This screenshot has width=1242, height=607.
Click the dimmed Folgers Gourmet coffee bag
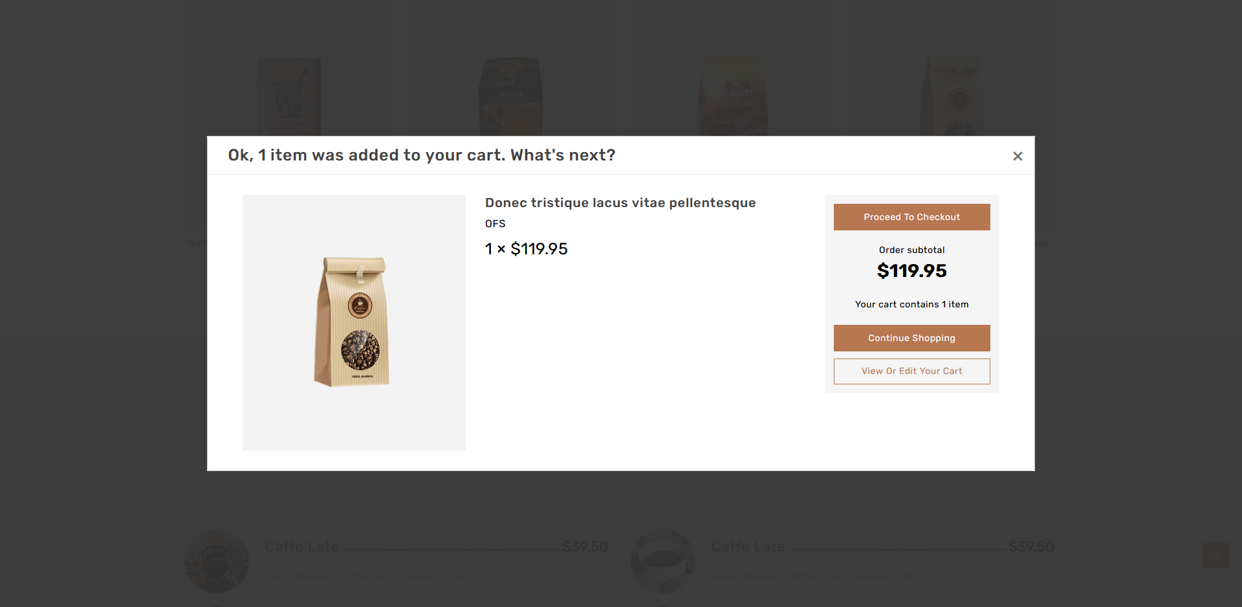[733, 96]
